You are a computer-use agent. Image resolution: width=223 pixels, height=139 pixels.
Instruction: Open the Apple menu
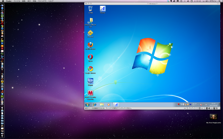(3, 1)
